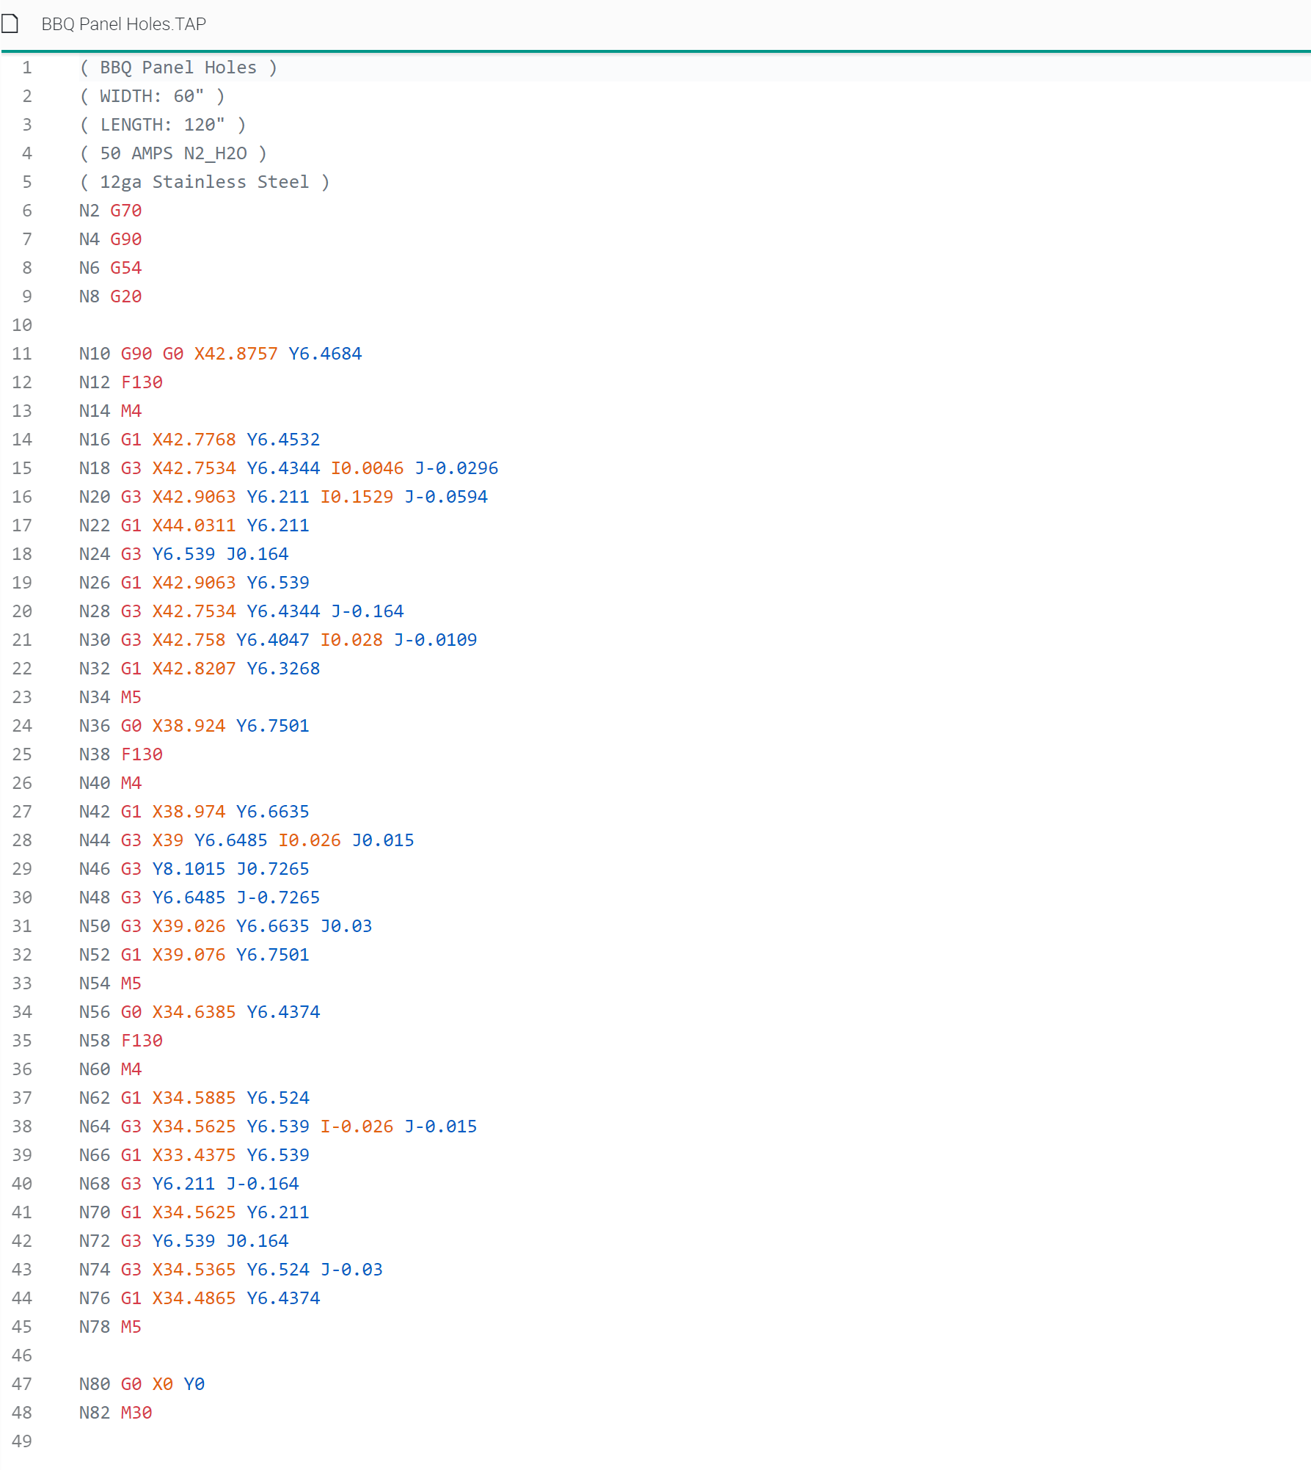The height and width of the screenshot is (1470, 1311).
Task: Click Y6.539 on line N26
Action: (278, 583)
